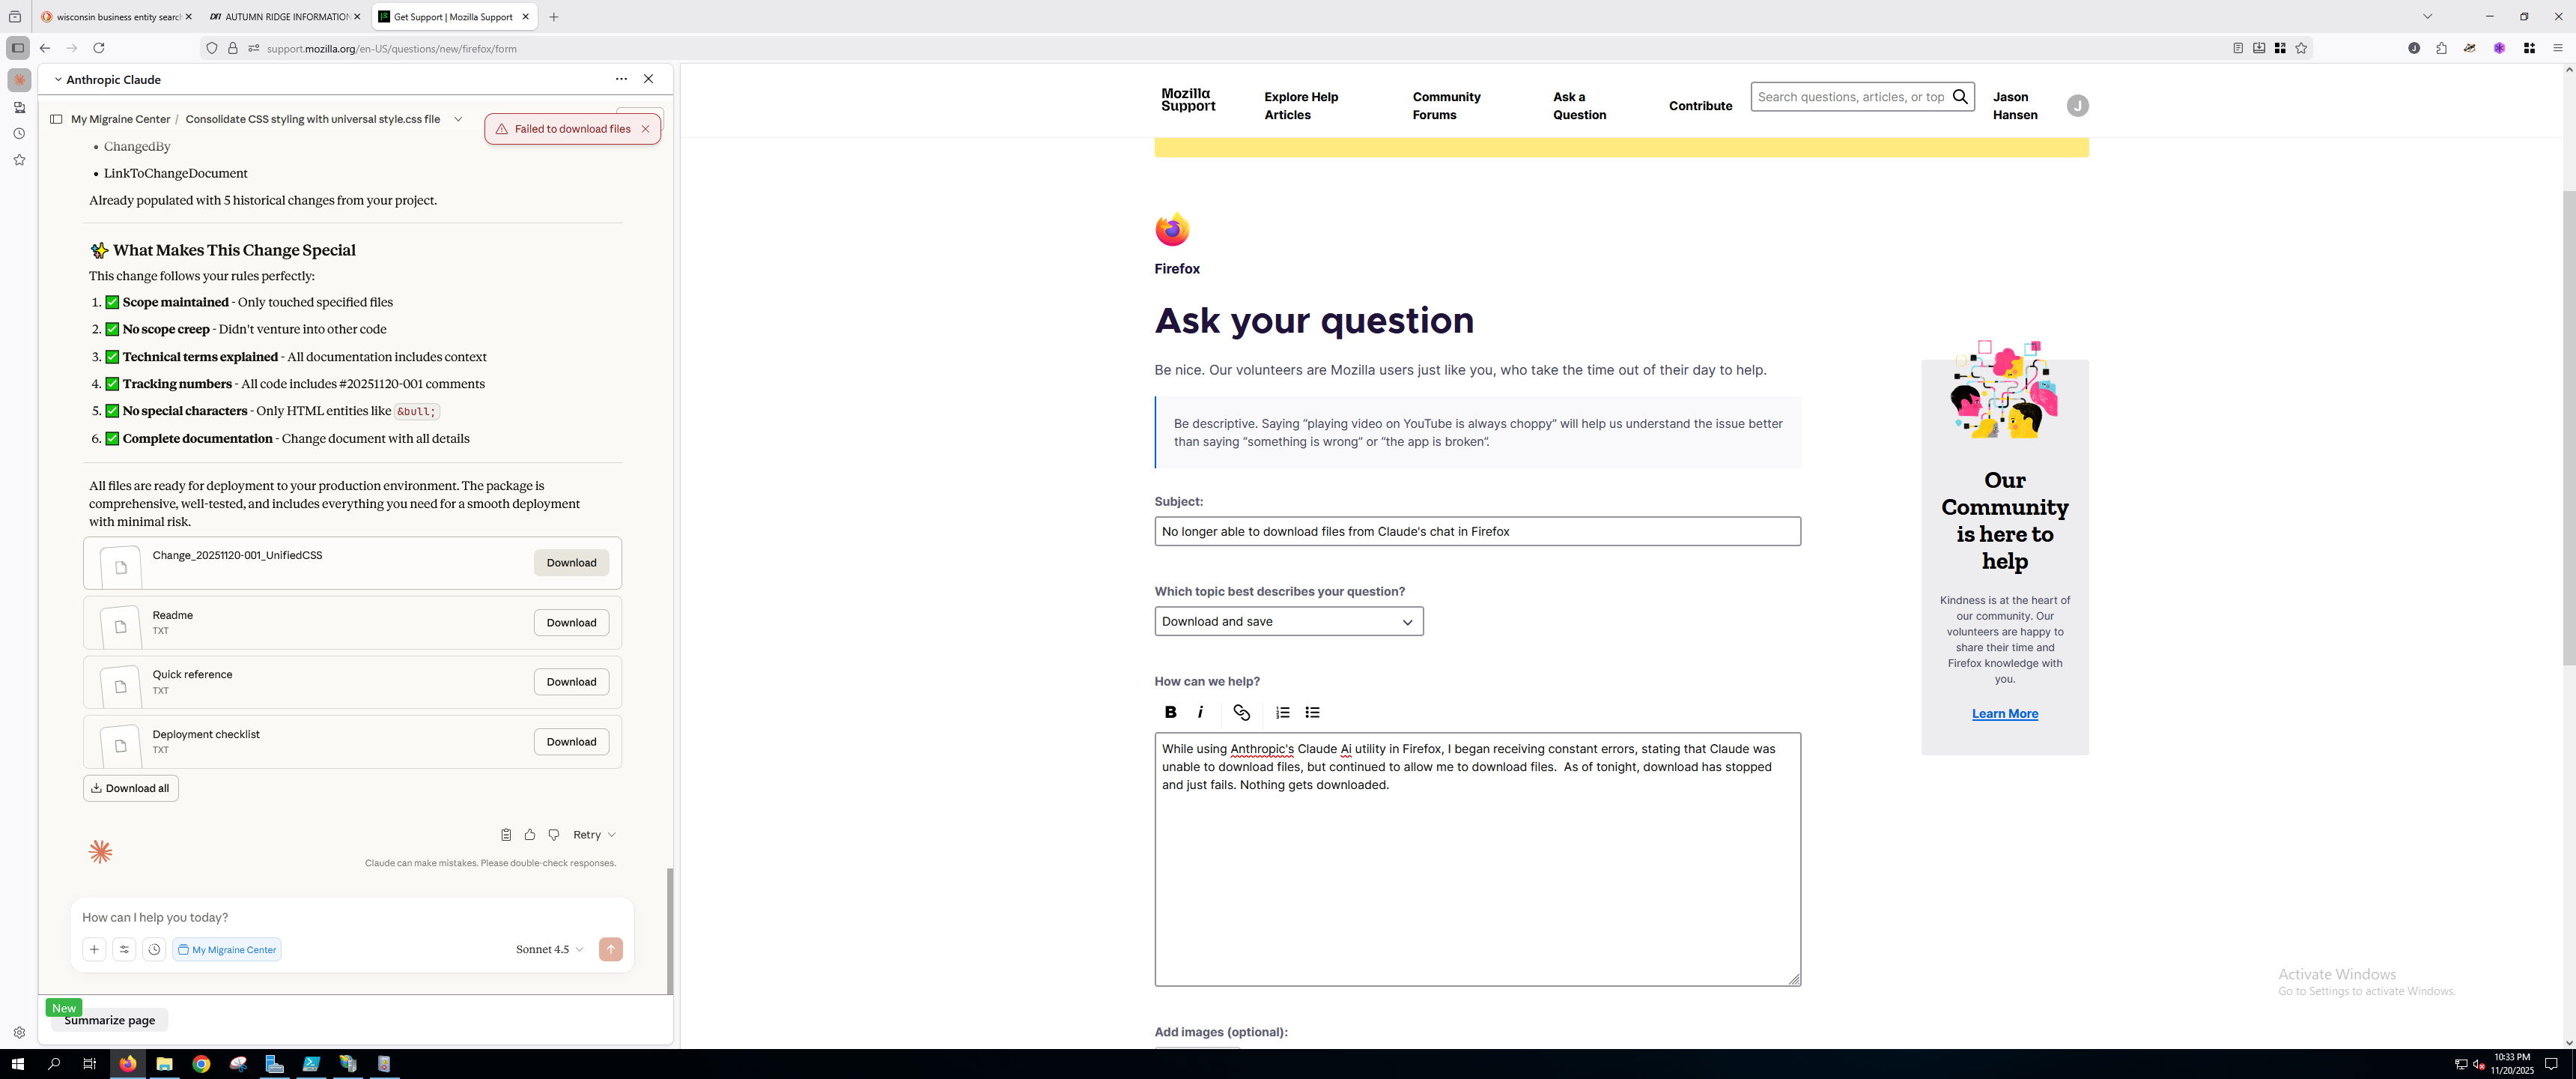
Task: Give thumbs down to Claude response
Action: (x=554, y=835)
